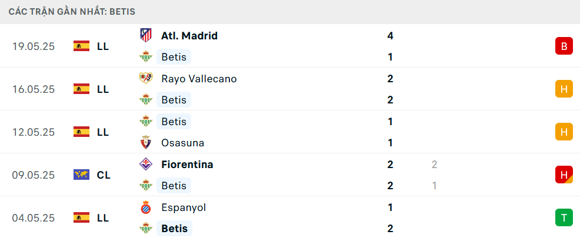This screenshot has height=238, width=580.
Task: Open the Espanyol team link
Action: [x=184, y=207]
